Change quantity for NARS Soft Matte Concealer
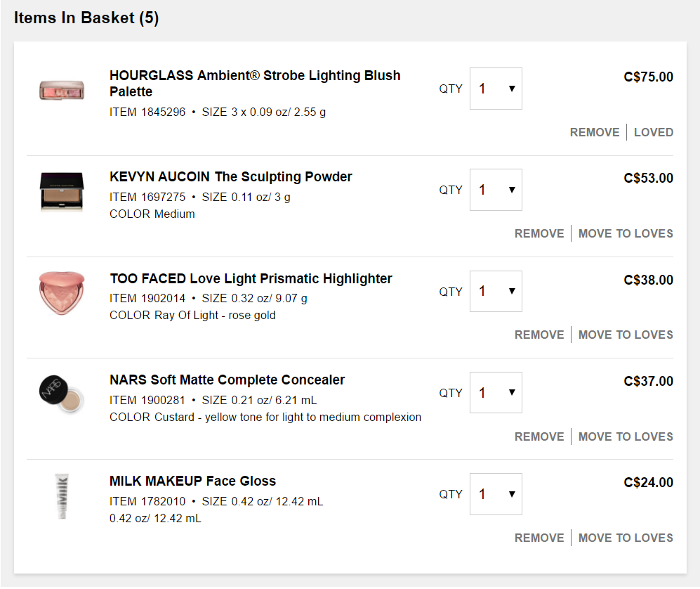 point(496,392)
